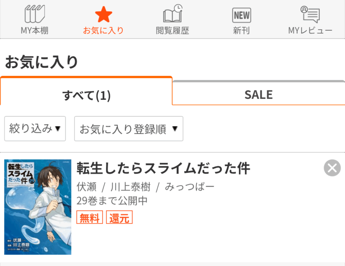Open the 新刊 NEW releases icon
Screen dimensions: 345x266
pyautogui.click(x=242, y=15)
